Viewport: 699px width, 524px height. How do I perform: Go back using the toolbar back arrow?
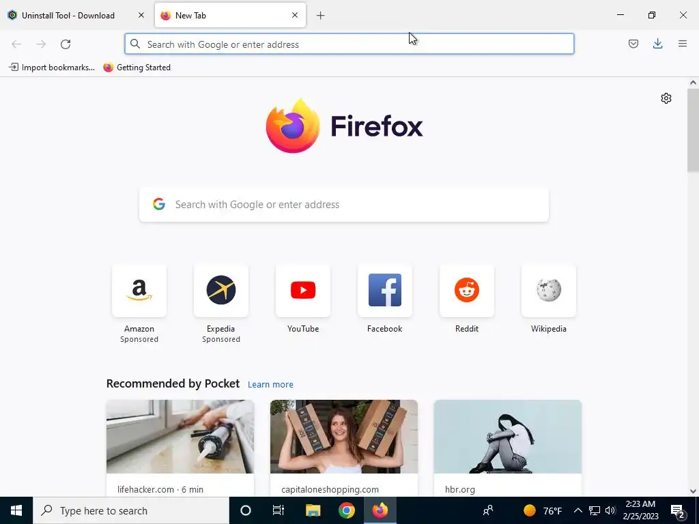16,44
